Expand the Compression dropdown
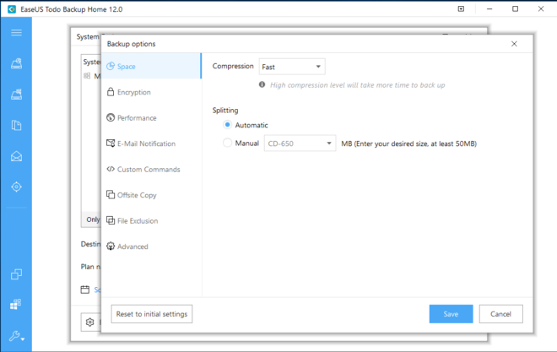The image size is (557, 352). click(x=292, y=67)
